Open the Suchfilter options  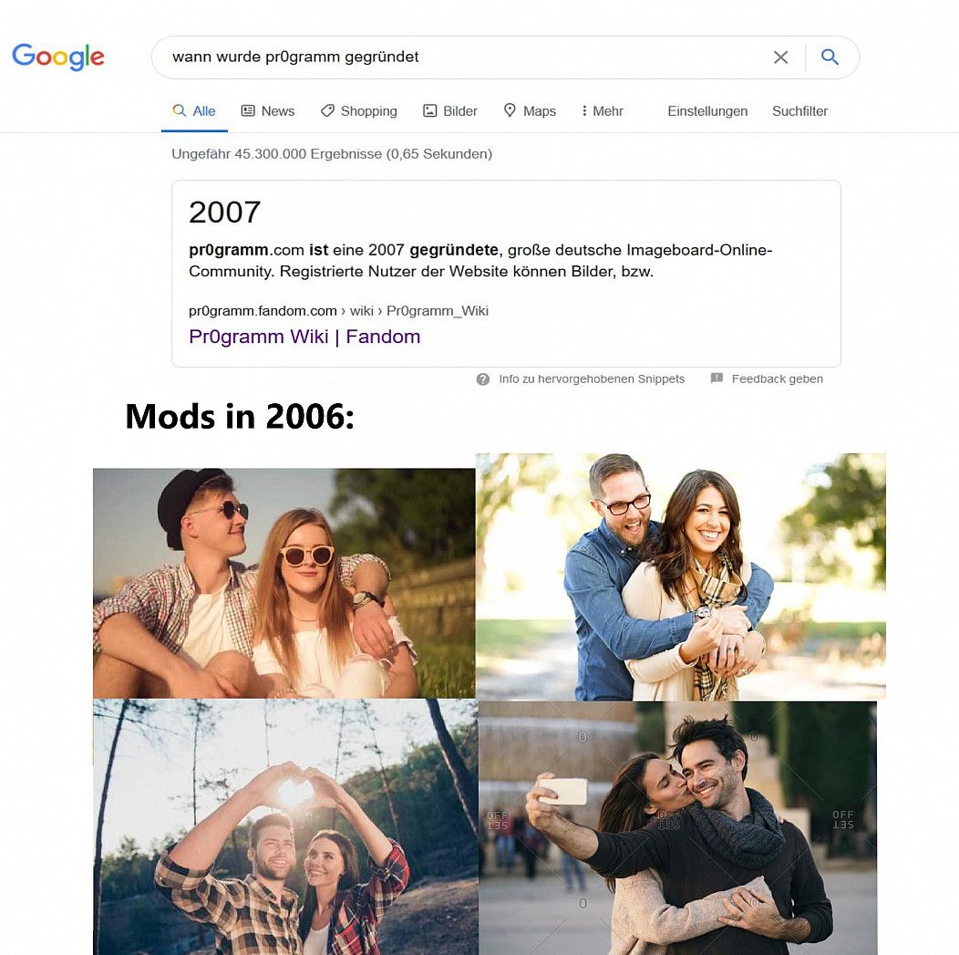click(x=800, y=110)
